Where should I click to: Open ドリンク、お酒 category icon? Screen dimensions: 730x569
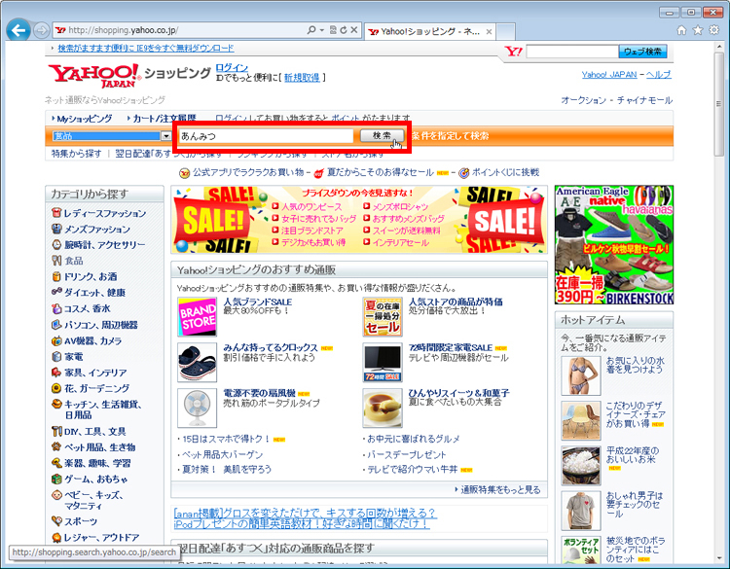pos(56,276)
